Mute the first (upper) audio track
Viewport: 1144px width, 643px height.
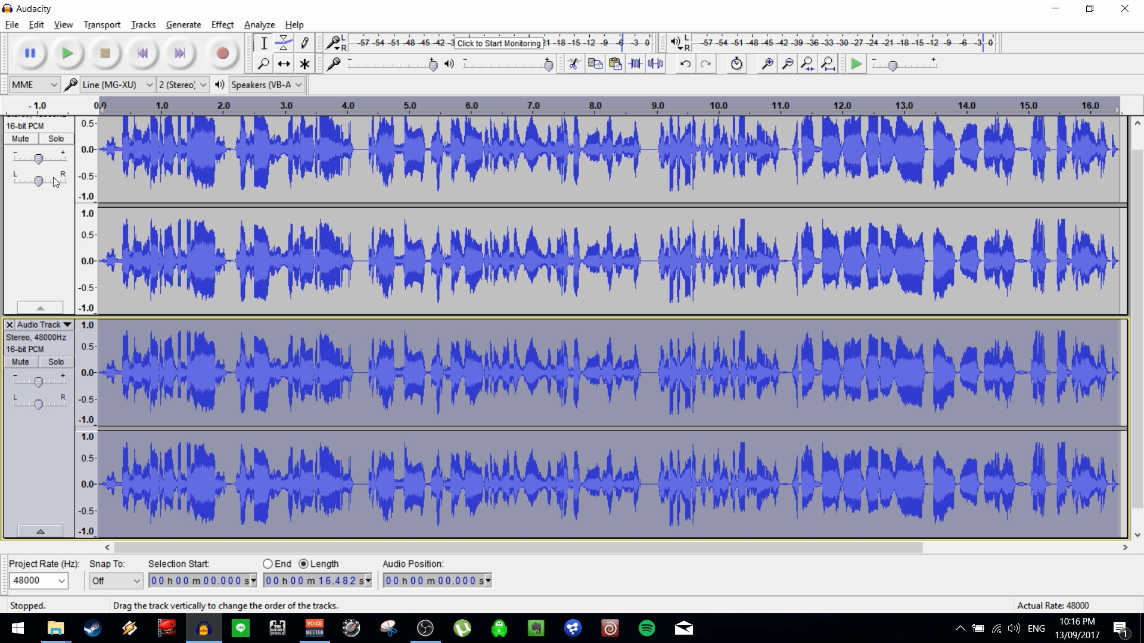pyautogui.click(x=20, y=139)
